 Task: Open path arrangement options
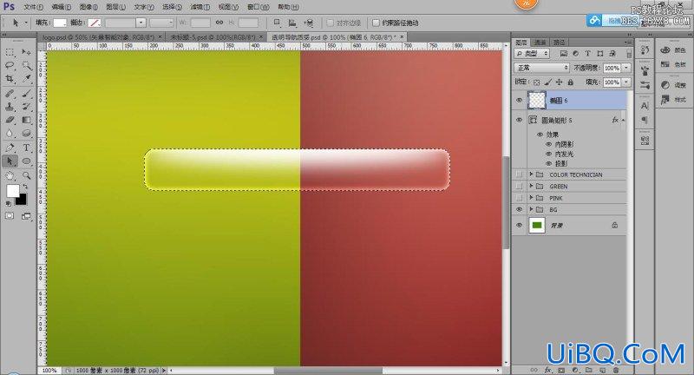coord(309,23)
